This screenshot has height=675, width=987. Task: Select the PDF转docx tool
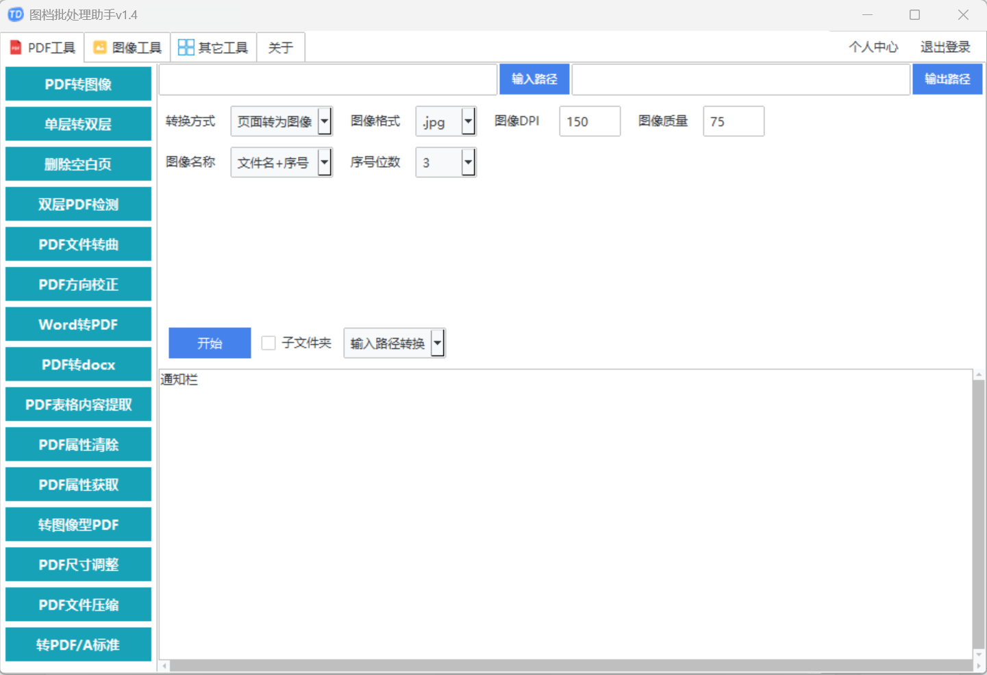pyautogui.click(x=78, y=364)
